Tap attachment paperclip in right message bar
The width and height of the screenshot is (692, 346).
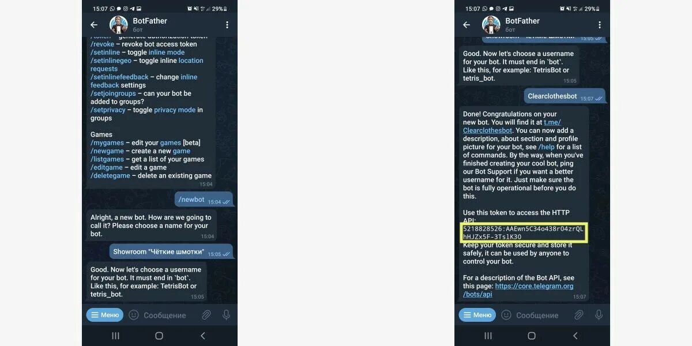point(578,315)
